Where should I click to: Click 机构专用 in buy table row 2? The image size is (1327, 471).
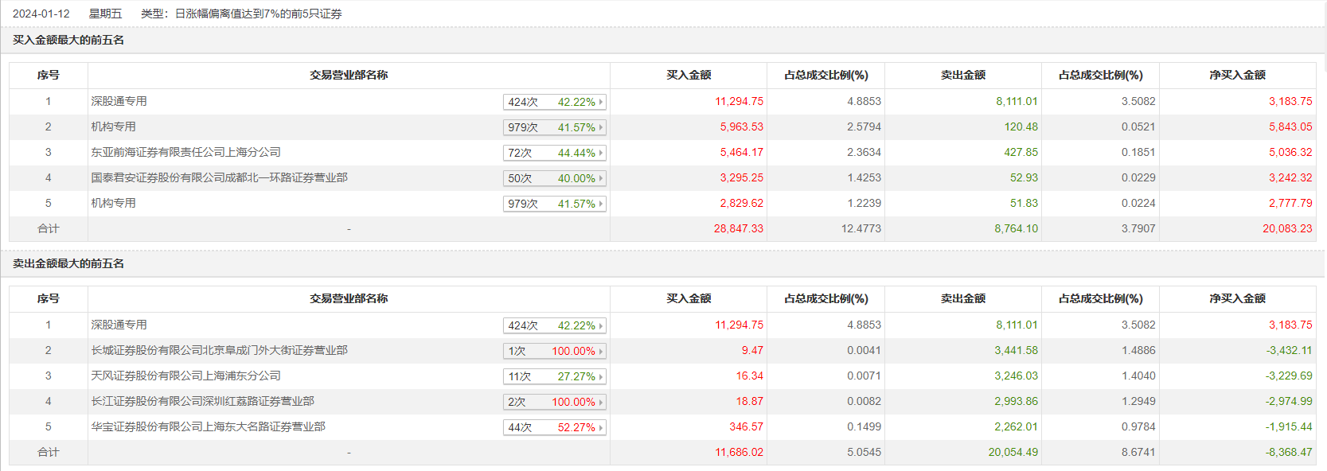tap(113, 127)
